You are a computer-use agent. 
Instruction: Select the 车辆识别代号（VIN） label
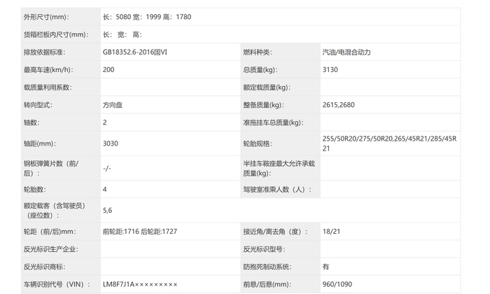click(x=57, y=284)
